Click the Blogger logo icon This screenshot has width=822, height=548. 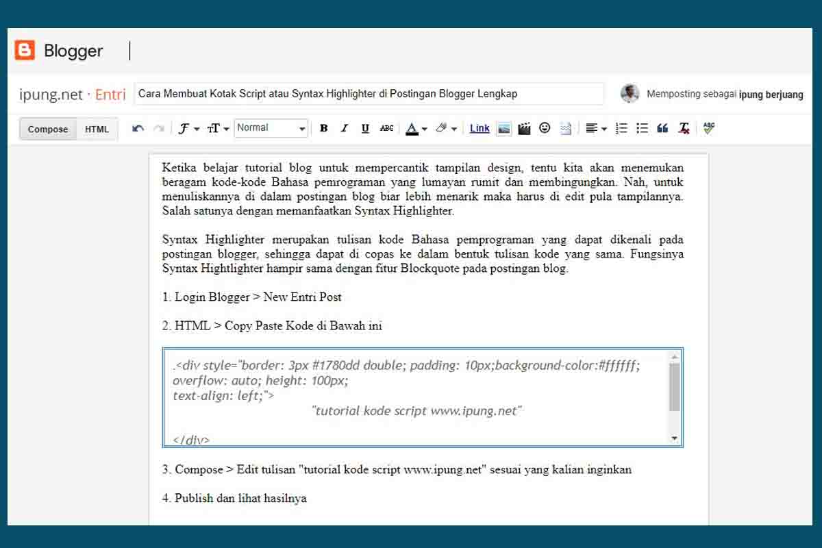25,50
